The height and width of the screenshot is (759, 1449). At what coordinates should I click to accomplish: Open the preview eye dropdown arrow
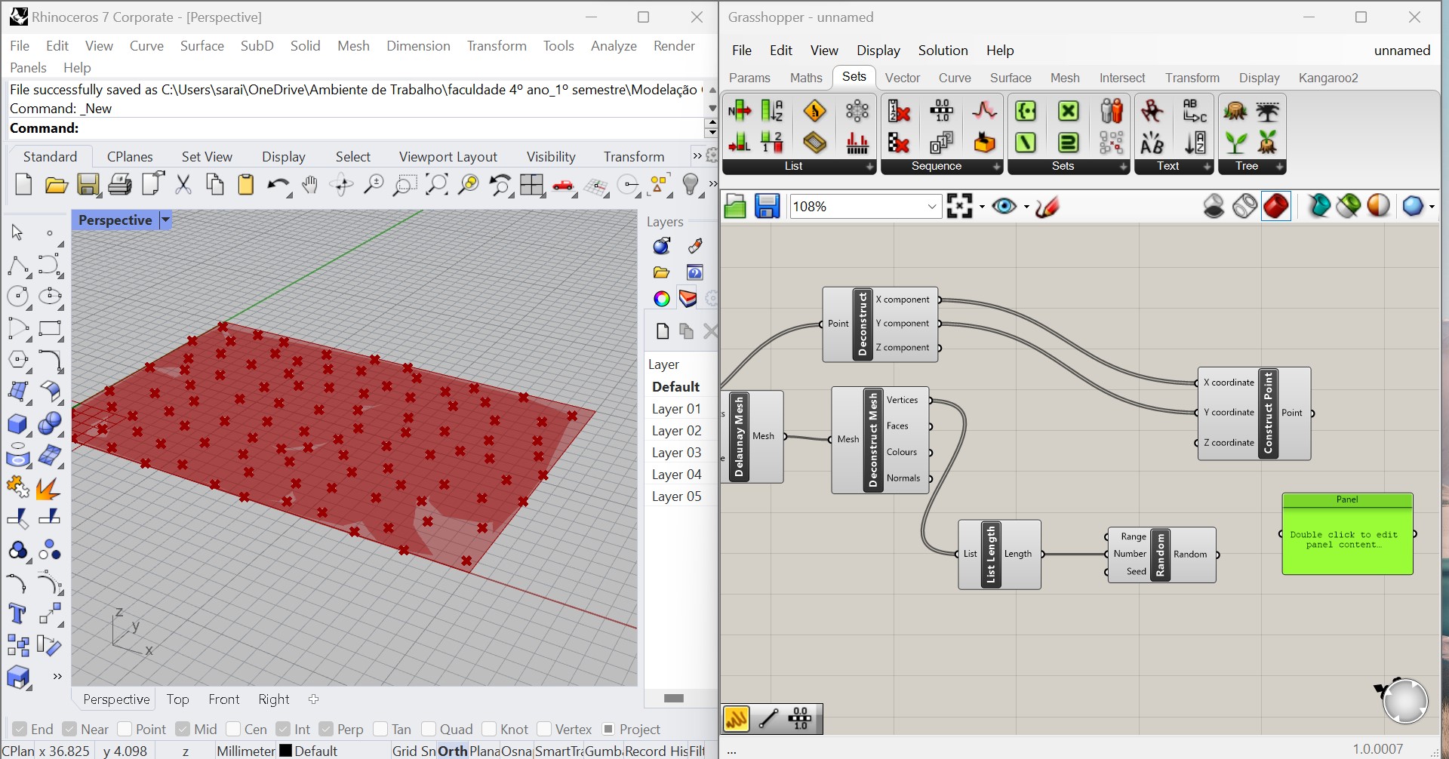tap(1026, 207)
